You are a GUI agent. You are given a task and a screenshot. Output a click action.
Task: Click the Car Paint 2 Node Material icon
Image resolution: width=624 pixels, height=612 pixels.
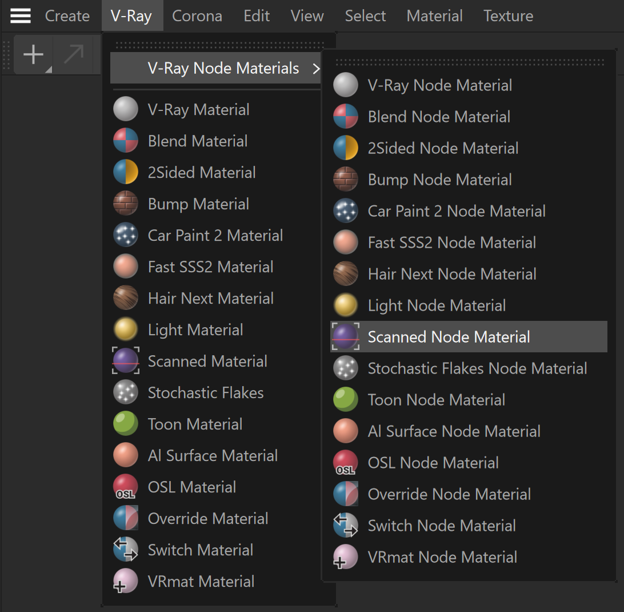tap(346, 211)
